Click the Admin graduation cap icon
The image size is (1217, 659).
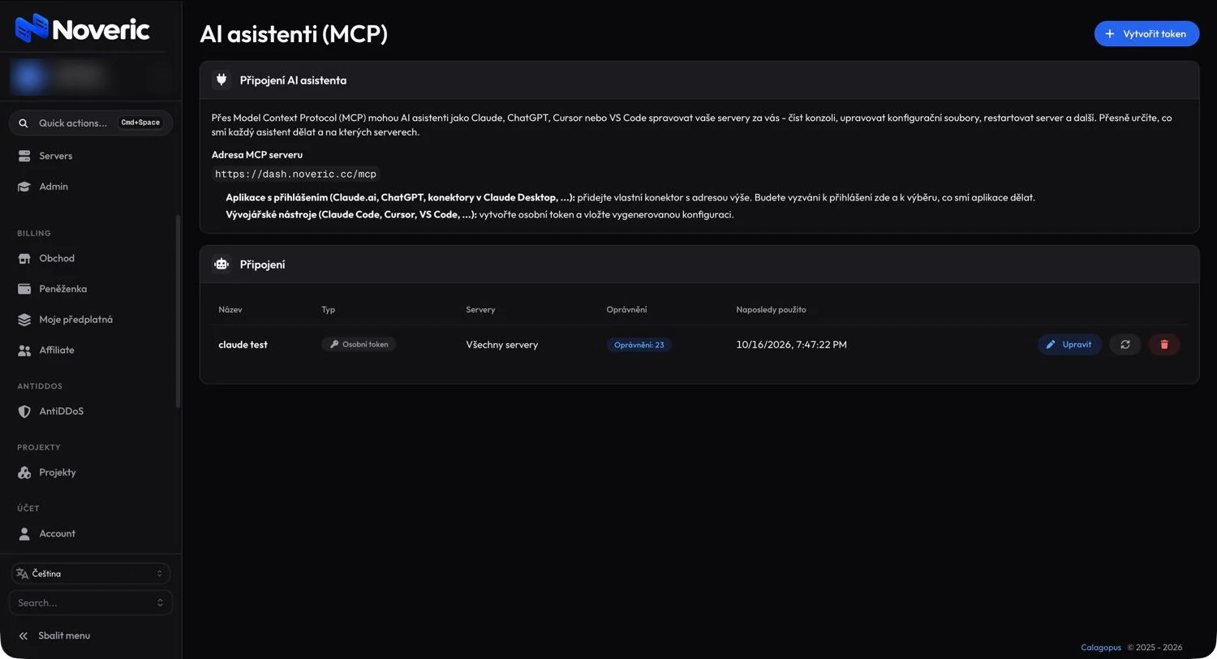coord(24,187)
